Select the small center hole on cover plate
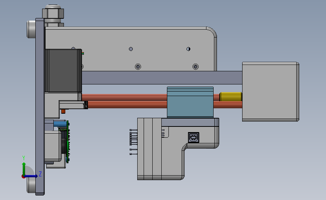This screenshot has height=200, width=326. pyautogui.click(x=131, y=49)
